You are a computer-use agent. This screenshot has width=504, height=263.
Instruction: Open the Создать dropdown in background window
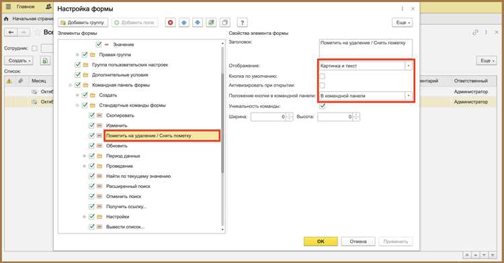pos(19,60)
